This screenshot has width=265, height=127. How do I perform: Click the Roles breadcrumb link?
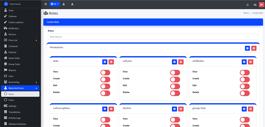pos(246,13)
